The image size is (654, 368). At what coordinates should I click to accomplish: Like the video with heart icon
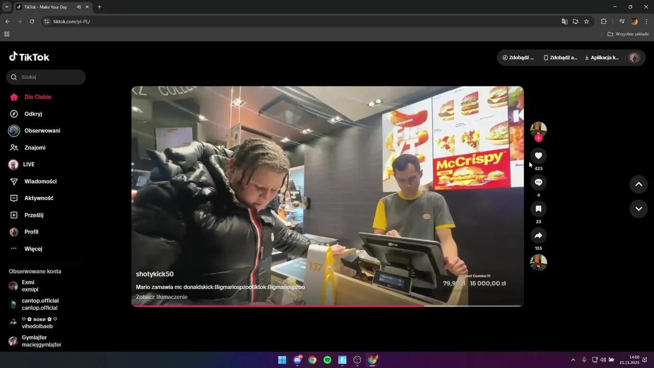[539, 155]
